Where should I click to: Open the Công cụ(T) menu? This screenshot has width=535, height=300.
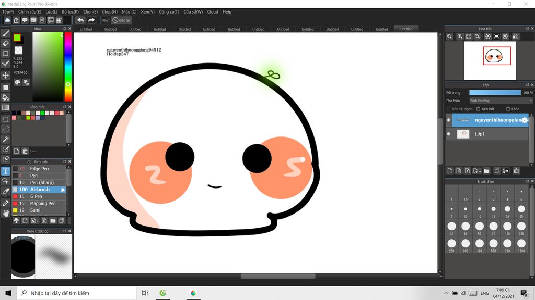169,12
